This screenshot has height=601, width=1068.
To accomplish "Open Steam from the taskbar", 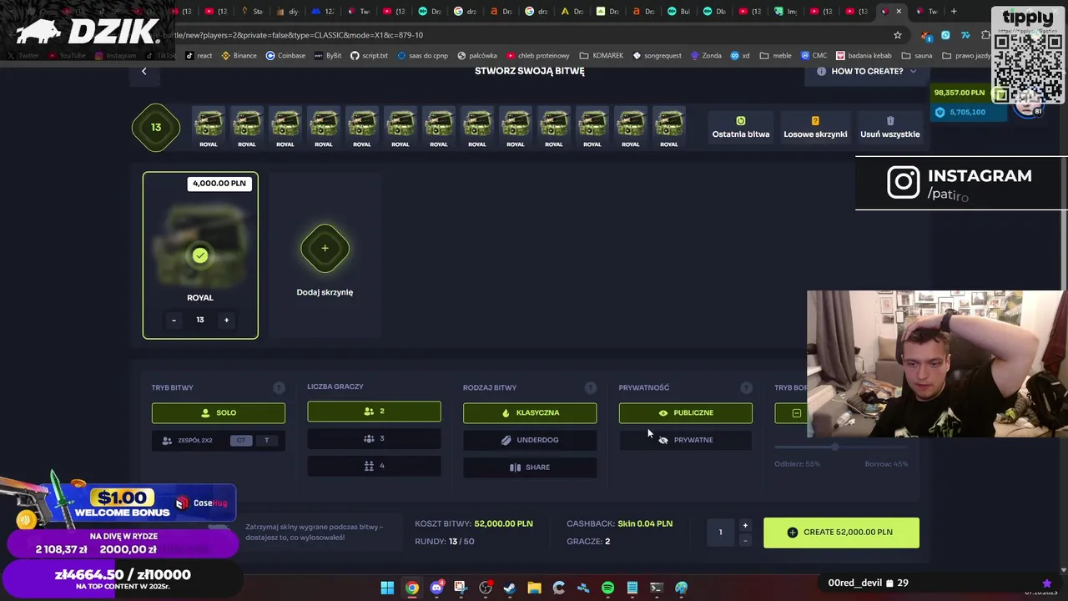I will point(510,588).
